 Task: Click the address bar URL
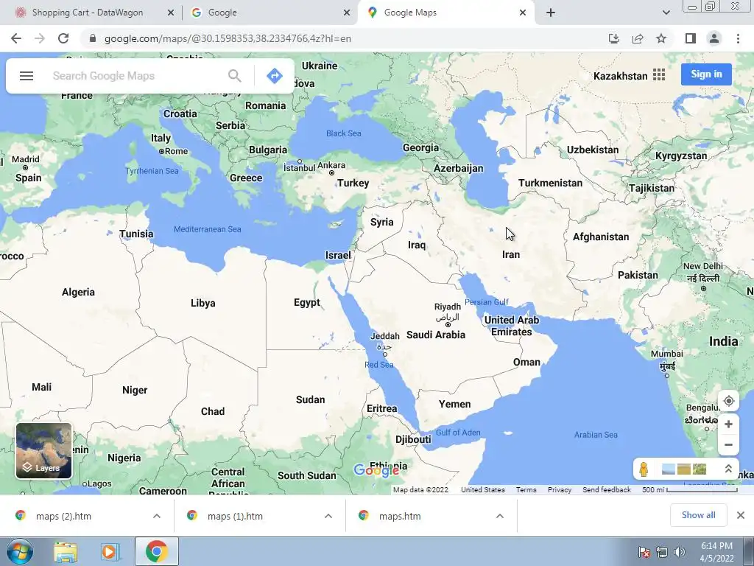(x=228, y=38)
